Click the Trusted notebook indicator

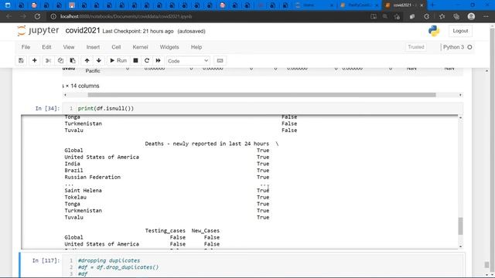click(x=416, y=47)
